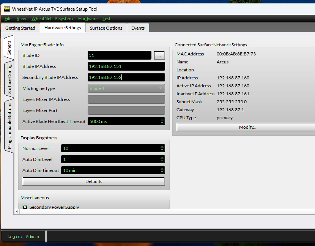Viewport: 315px width, 246px height.
Task: Click the Mix Engine Blade Info heading
Action: coord(42,45)
